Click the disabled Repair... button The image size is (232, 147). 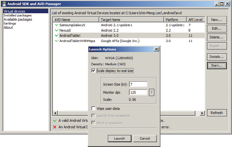pyautogui.click(x=217, y=46)
